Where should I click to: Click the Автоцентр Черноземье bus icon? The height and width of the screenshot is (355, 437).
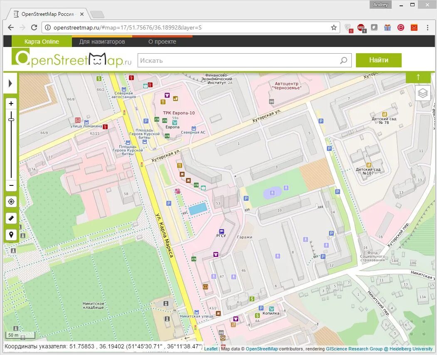[272, 102]
